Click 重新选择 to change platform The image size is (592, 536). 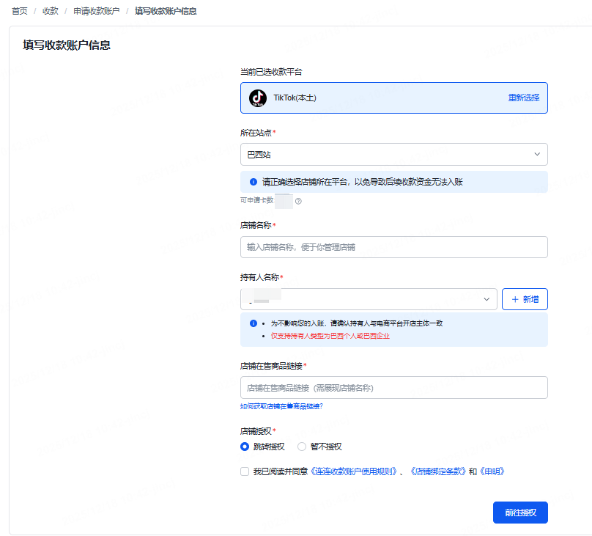coord(524,98)
